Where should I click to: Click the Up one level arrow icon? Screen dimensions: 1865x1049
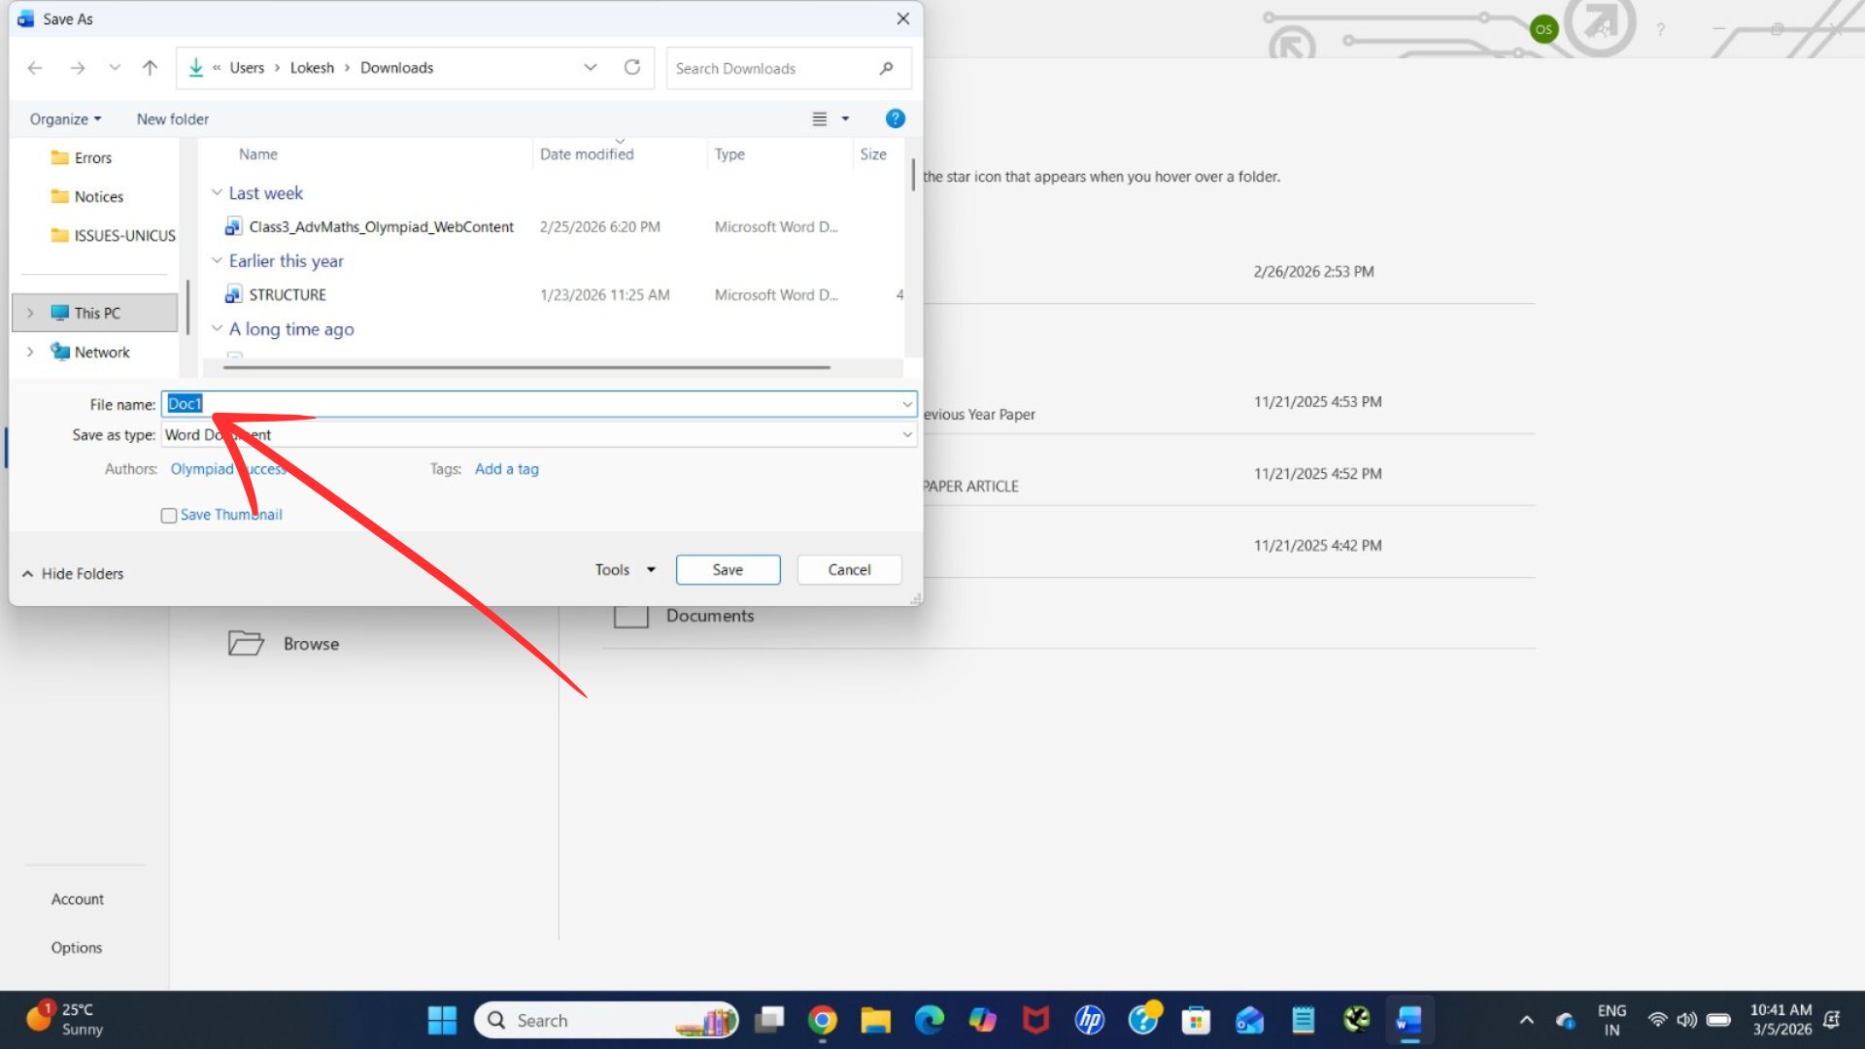tap(150, 68)
